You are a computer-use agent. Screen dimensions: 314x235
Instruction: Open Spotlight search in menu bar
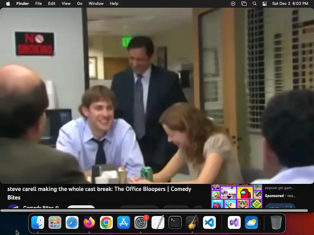(254, 4)
